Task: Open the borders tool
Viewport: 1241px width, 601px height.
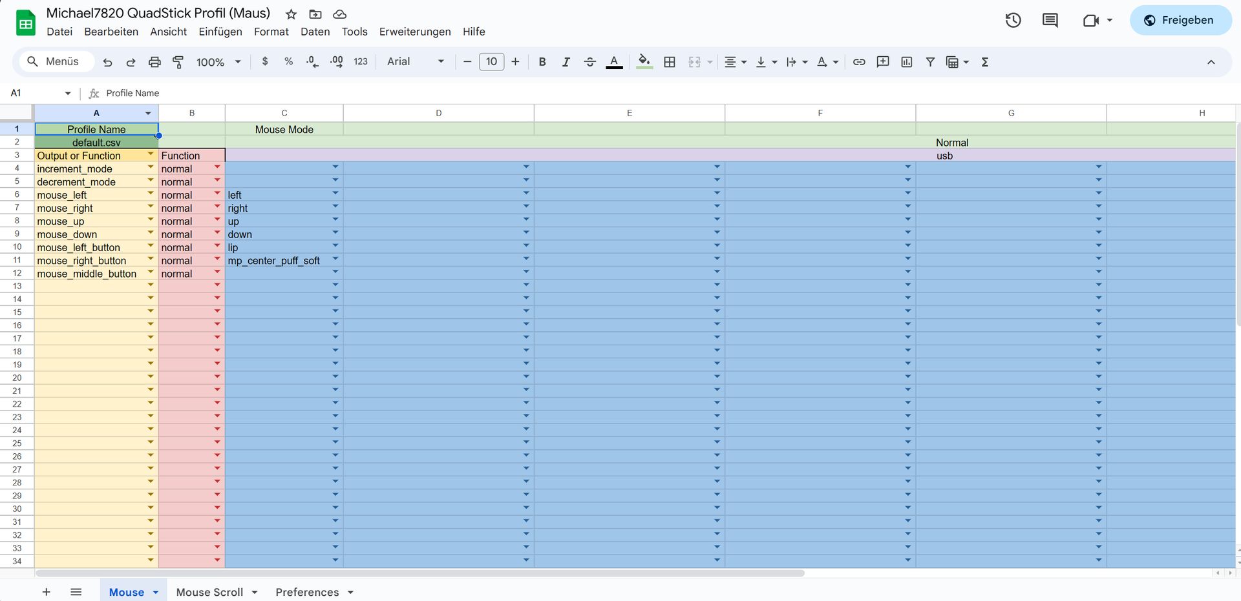Action: (670, 62)
